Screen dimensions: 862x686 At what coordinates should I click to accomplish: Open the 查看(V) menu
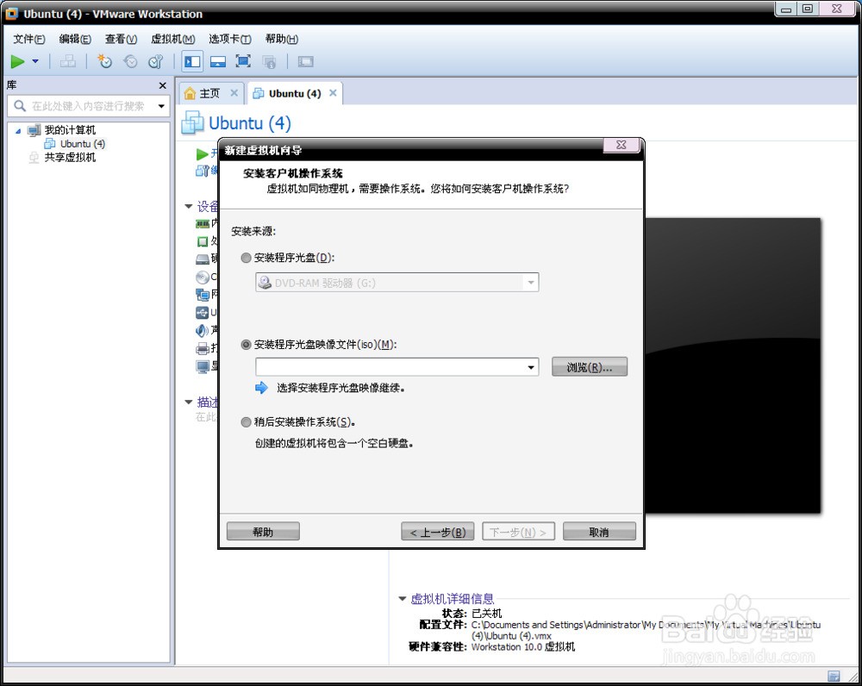(x=121, y=39)
